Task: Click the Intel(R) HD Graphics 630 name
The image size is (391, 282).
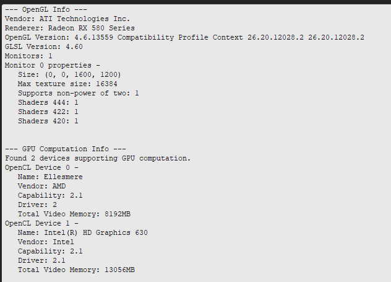Action: point(96,232)
